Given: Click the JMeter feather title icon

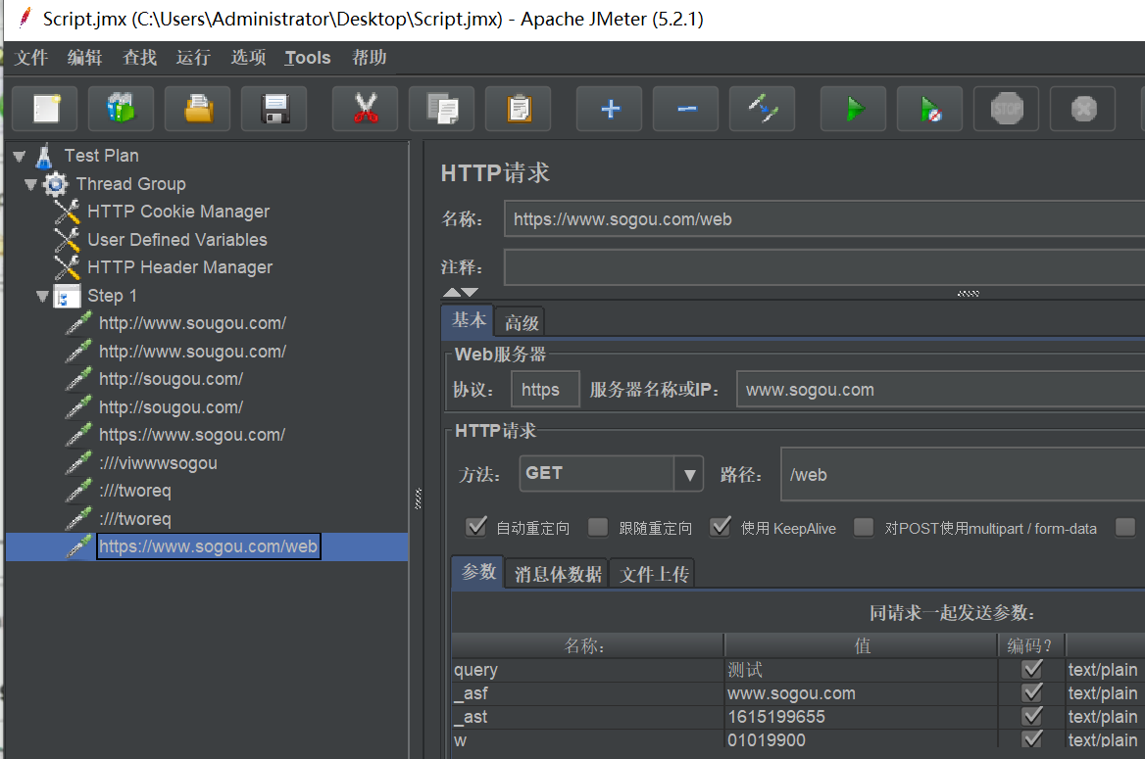Looking at the screenshot, I should [x=25, y=18].
